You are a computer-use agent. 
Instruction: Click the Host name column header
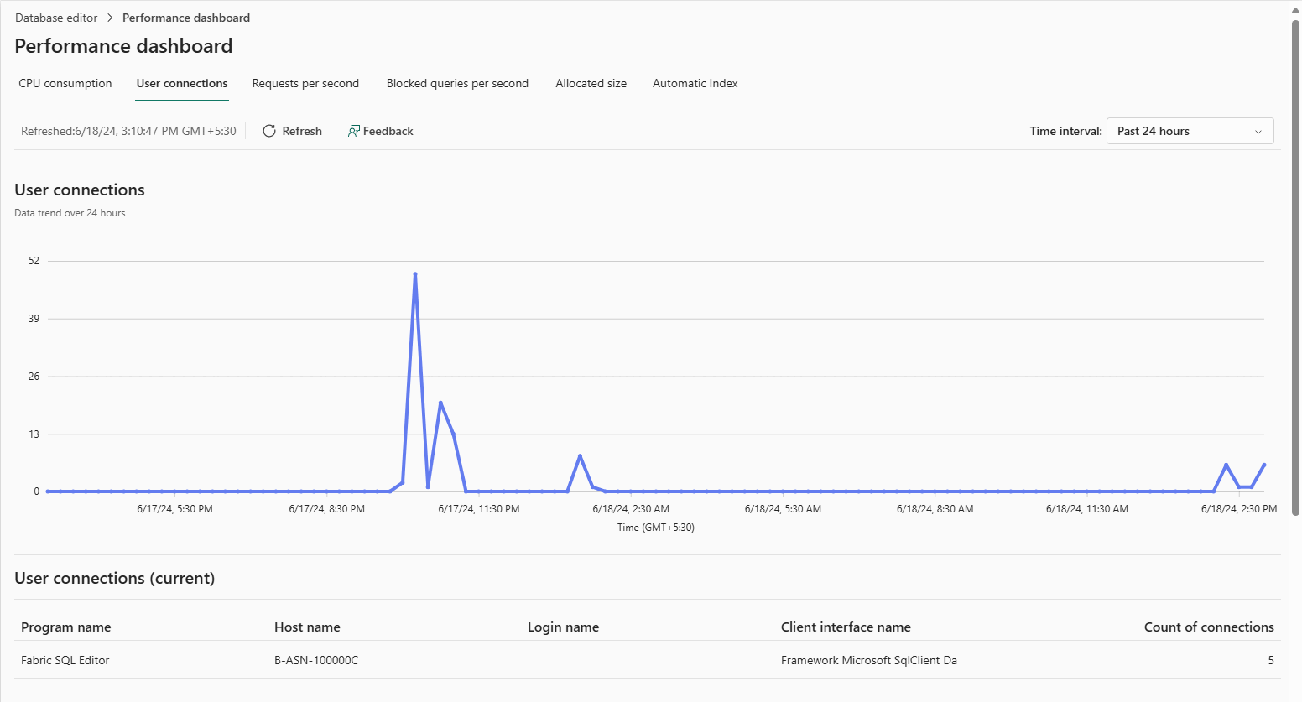307,627
